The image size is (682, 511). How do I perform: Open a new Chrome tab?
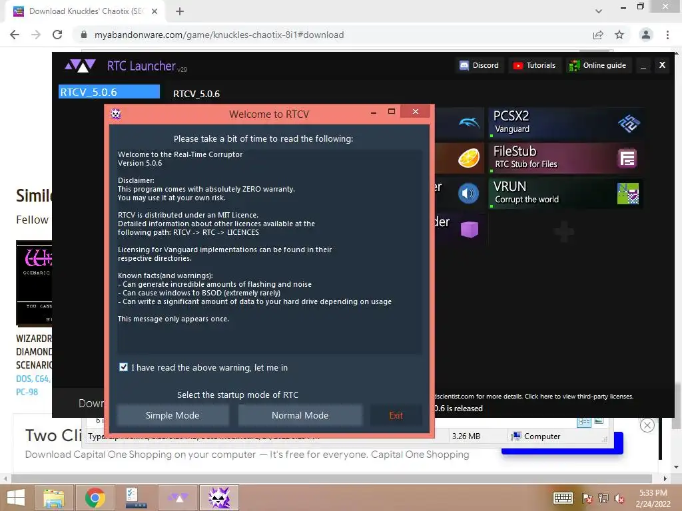coord(180,11)
